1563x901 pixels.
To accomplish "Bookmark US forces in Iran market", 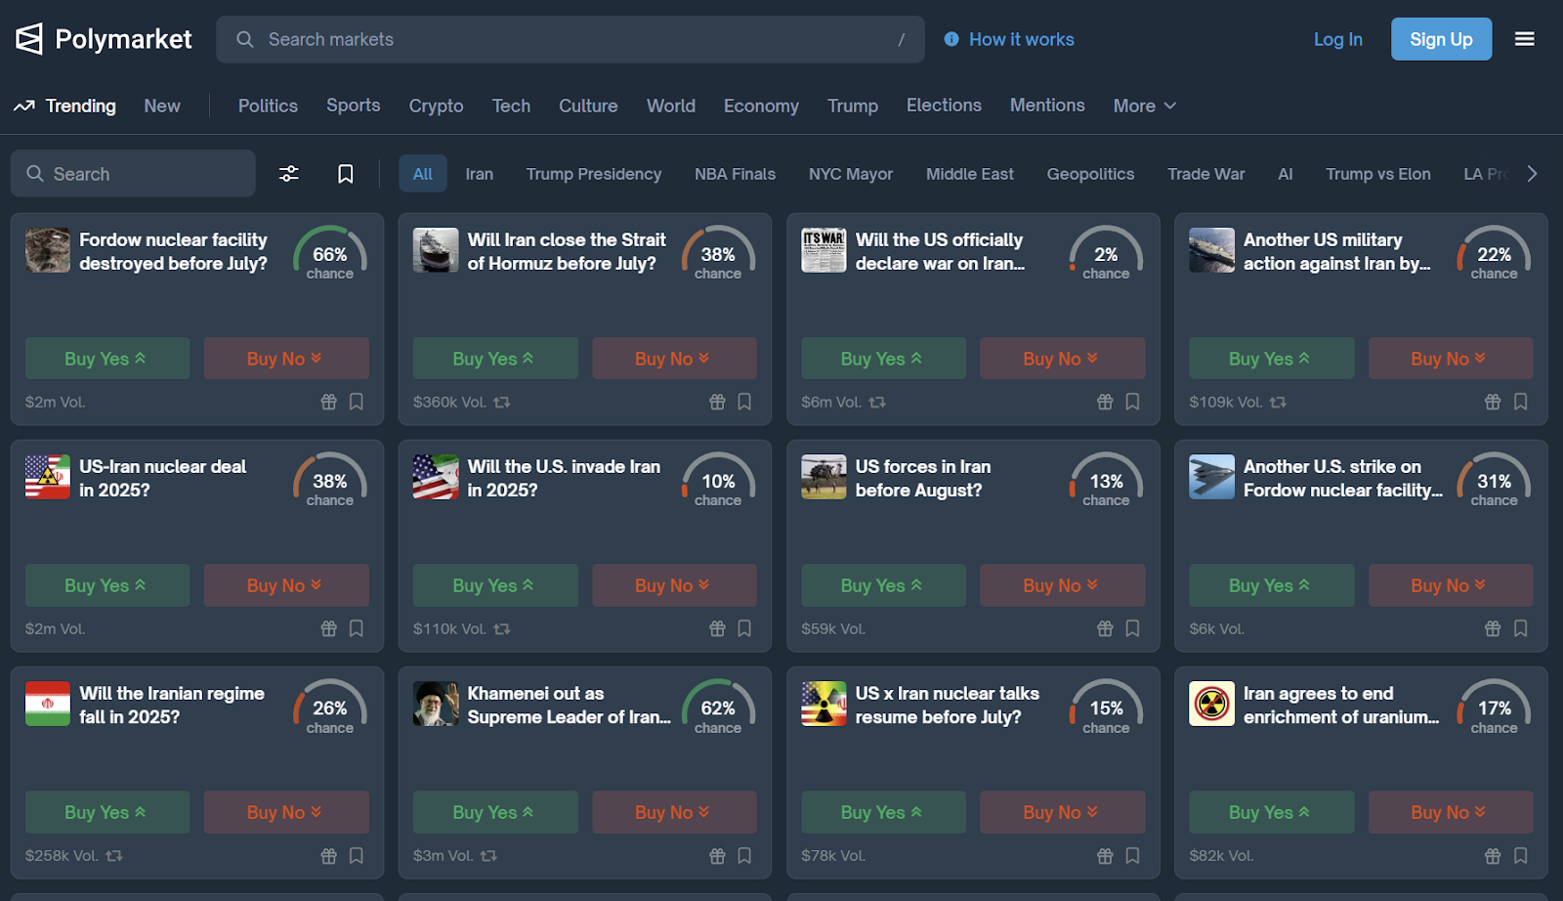I will pyautogui.click(x=1132, y=628).
